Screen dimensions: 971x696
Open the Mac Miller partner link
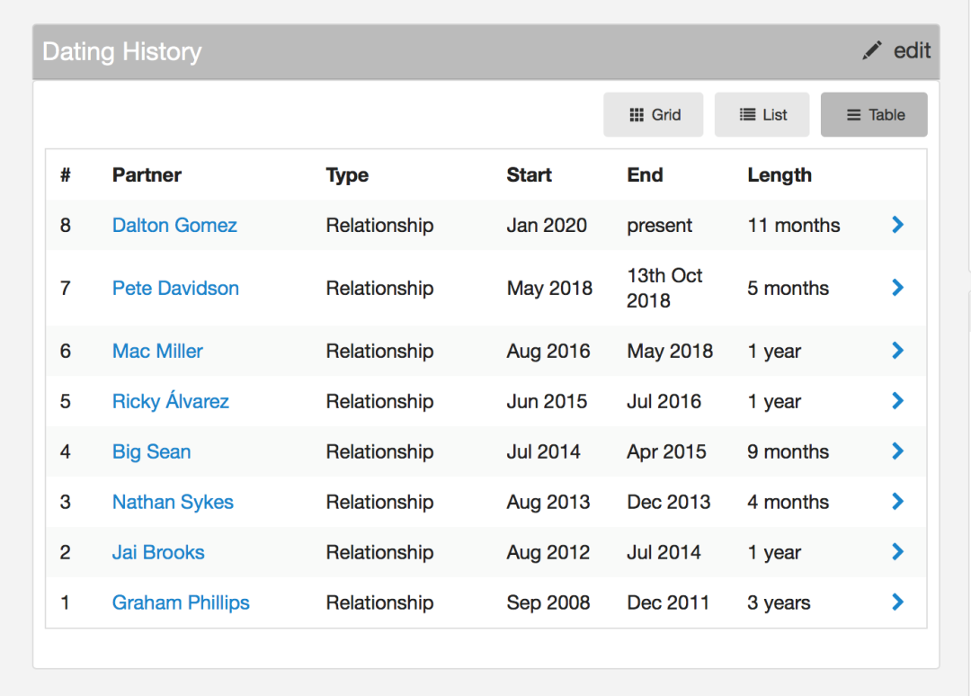157,351
